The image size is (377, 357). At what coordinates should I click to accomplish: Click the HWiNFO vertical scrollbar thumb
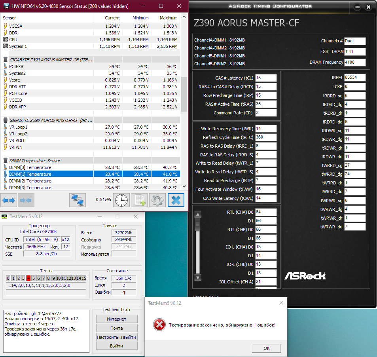point(184,94)
